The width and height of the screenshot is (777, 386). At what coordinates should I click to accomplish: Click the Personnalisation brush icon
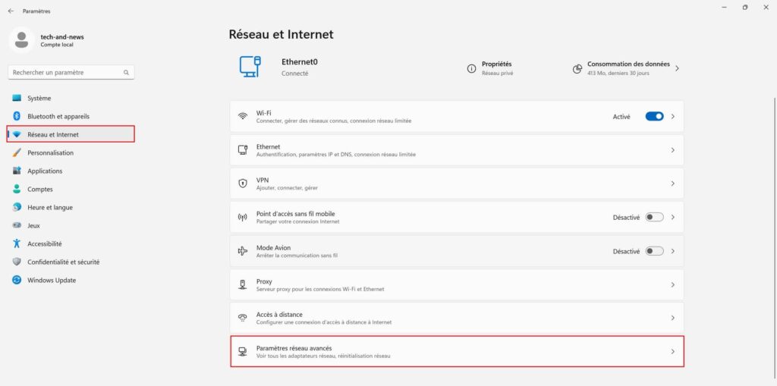point(17,152)
